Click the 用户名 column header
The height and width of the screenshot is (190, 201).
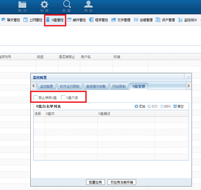click(x=86, y=57)
